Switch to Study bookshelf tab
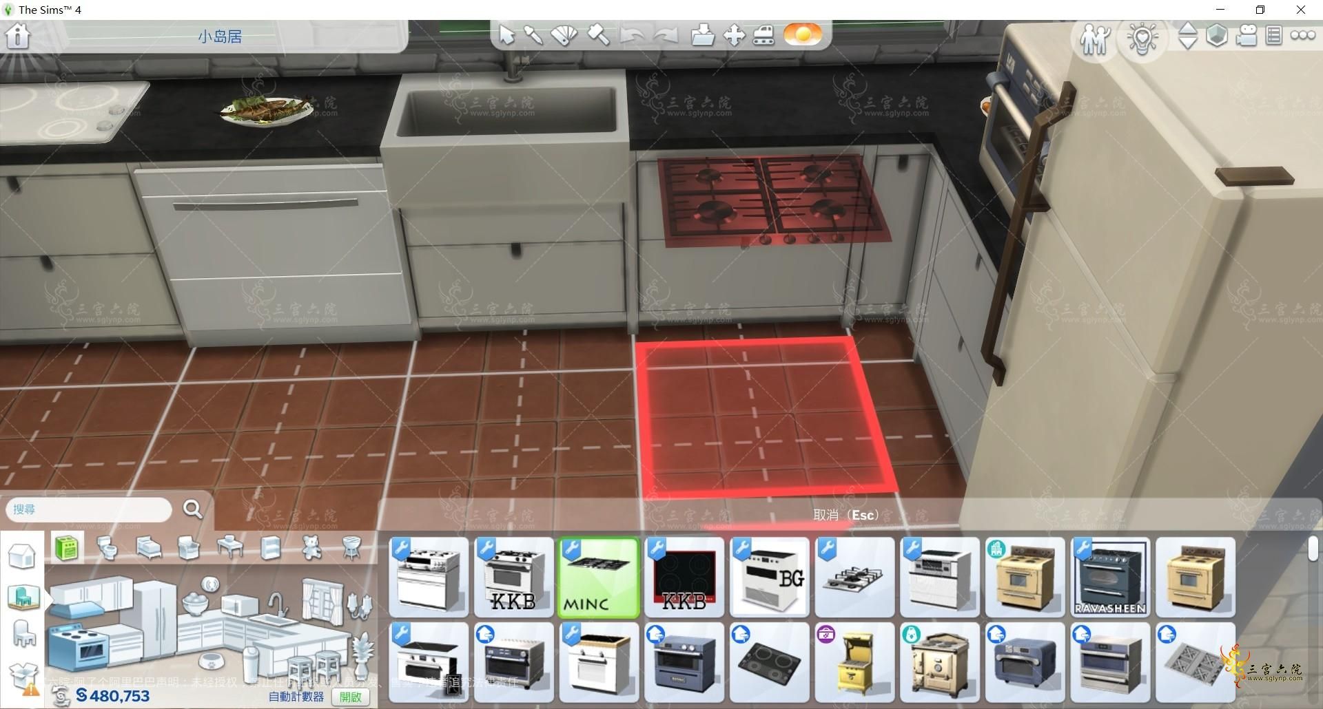This screenshot has height=709, width=1323. point(271,549)
